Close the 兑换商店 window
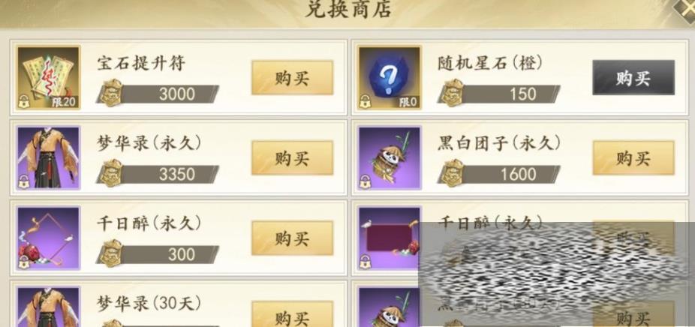695x327 pixels. point(685,10)
